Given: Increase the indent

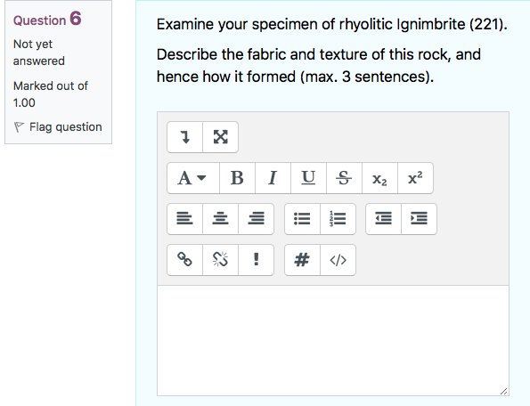Looking at the screenshot, I should (420, 219).
